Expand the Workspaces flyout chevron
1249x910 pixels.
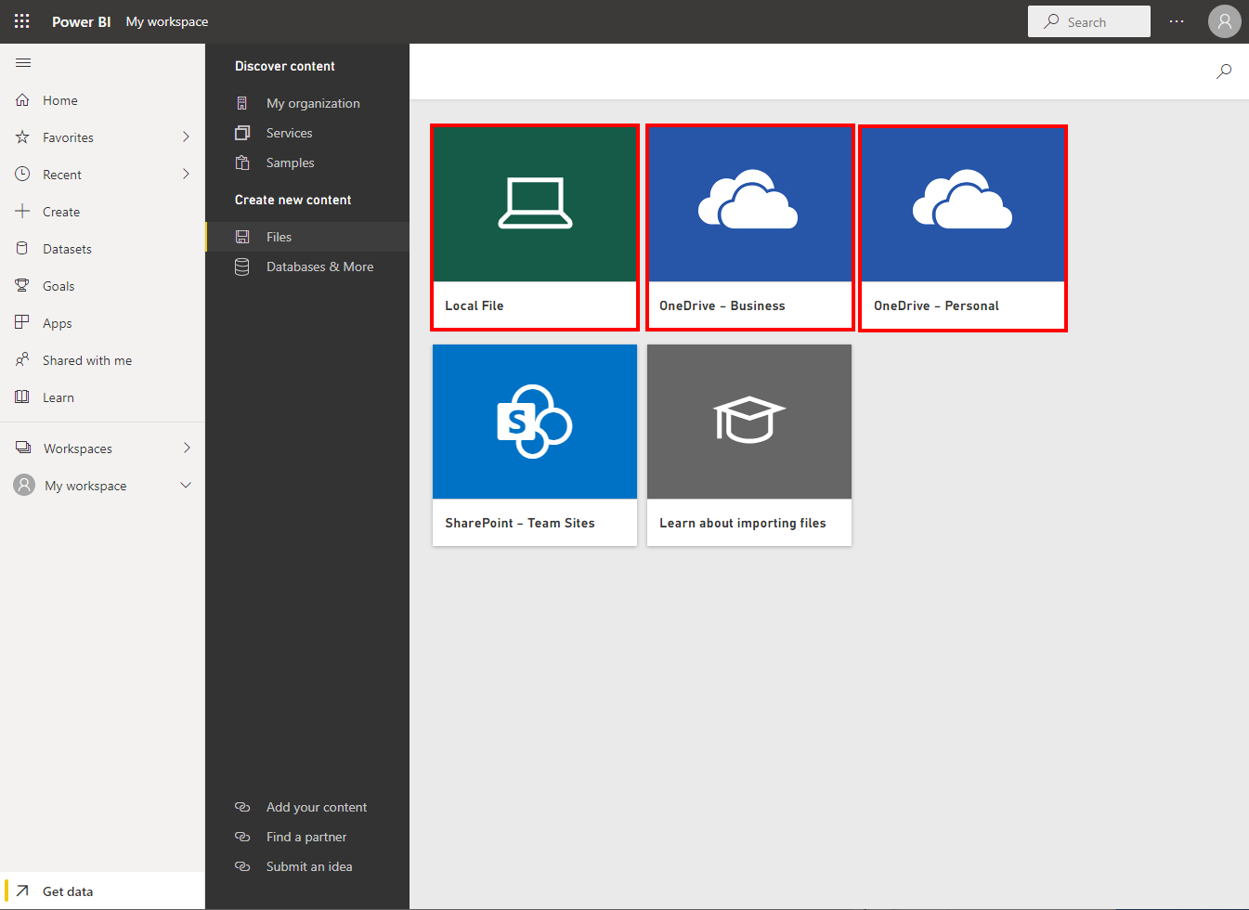click(x=186, y=448)
